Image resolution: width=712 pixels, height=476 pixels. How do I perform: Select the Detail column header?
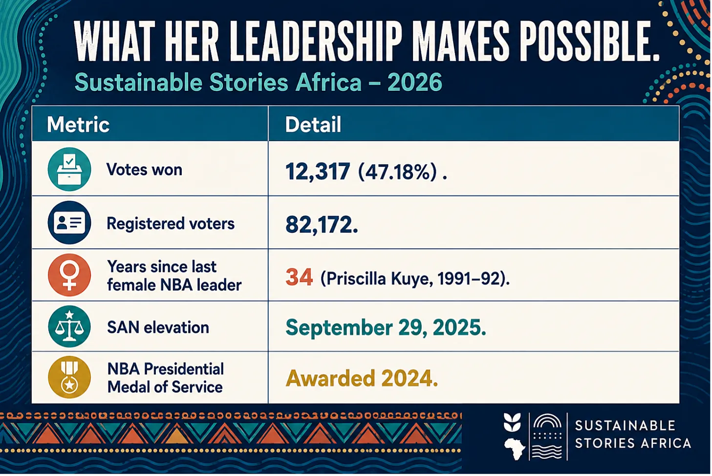coord(313,125)
